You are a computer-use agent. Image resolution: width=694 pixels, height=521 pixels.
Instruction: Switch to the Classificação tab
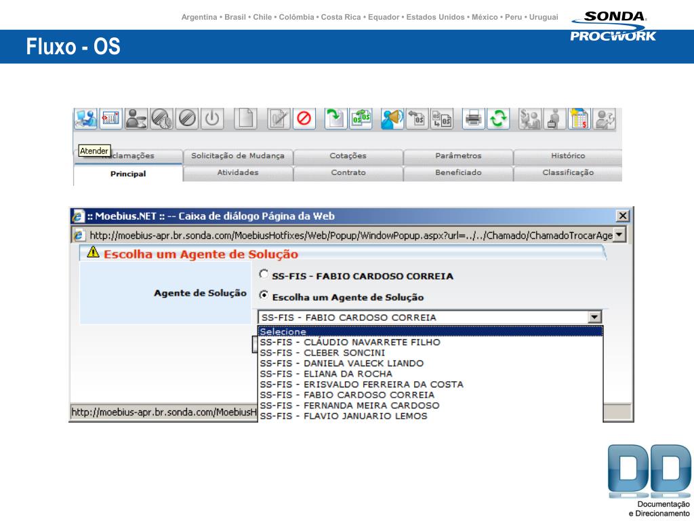point(568,173)
